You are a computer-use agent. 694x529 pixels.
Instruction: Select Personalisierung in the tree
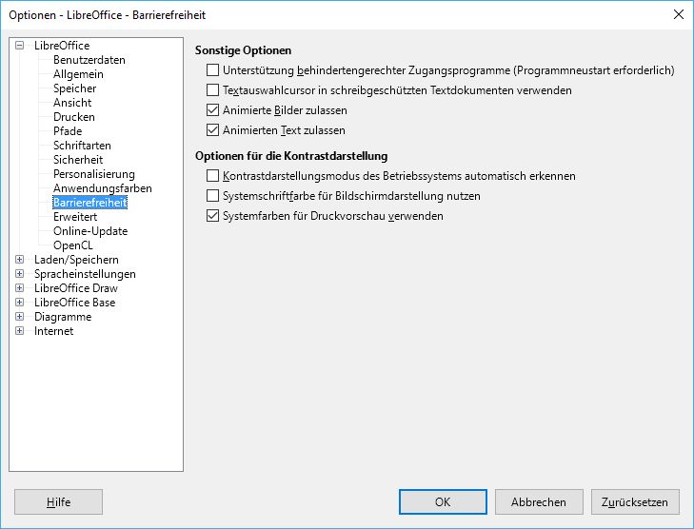[x=94, y=174]
